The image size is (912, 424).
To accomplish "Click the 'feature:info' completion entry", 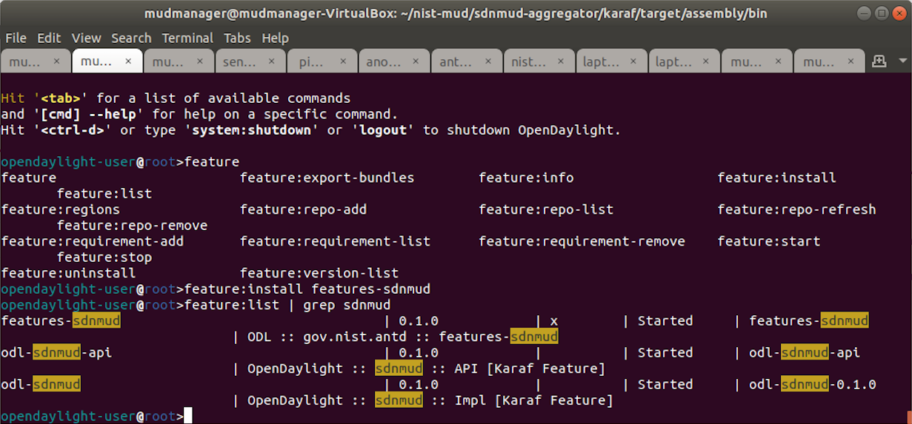I will (x=526, y=178).
